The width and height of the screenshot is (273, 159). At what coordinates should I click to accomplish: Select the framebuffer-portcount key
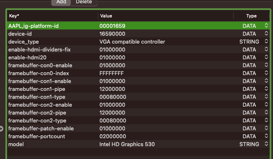[36, 137]
